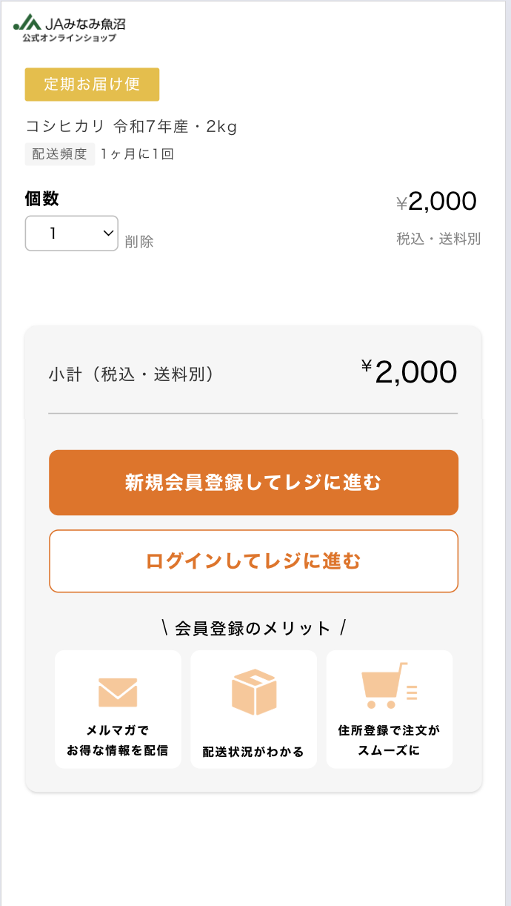Click the 住所登録で注文がスムーズに card

(388, 709)
